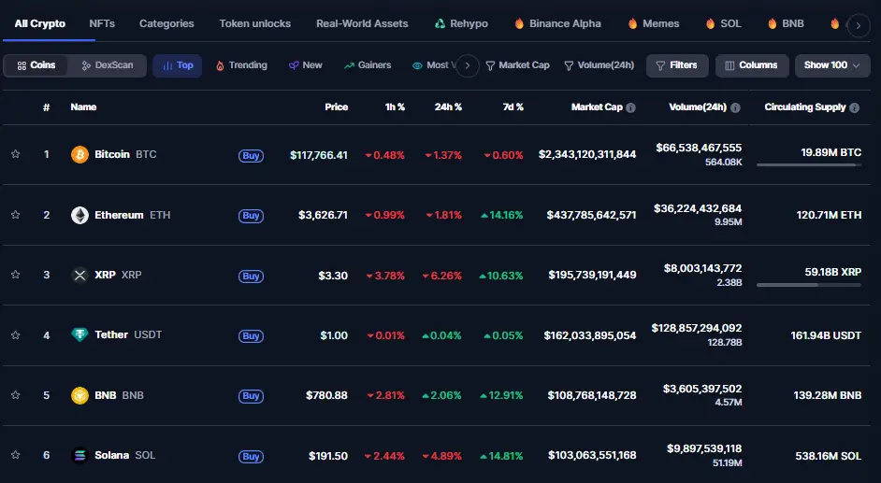
Task: Open the Volume(24h) info icon
Action: pos(735,107)
